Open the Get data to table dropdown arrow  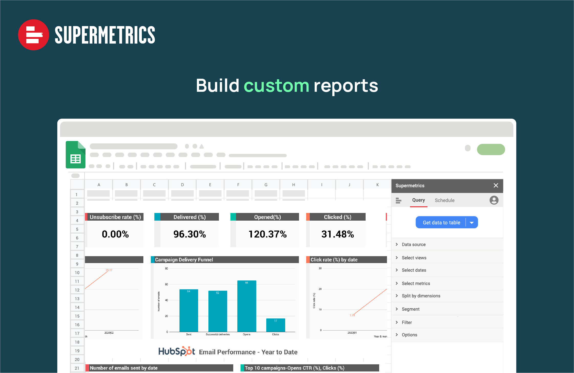pos(471,222)
